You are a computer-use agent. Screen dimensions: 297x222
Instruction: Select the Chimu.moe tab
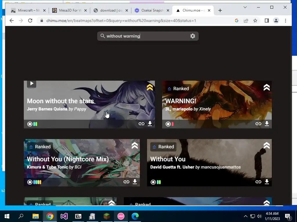[193, 10]
